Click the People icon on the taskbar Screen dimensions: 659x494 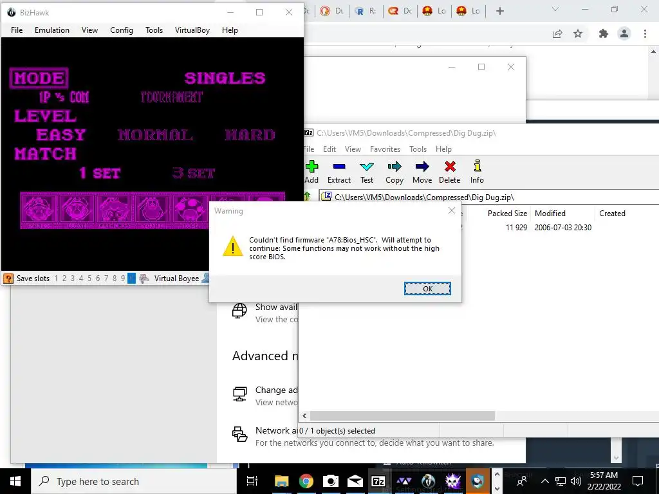click(x=522, y=481)
